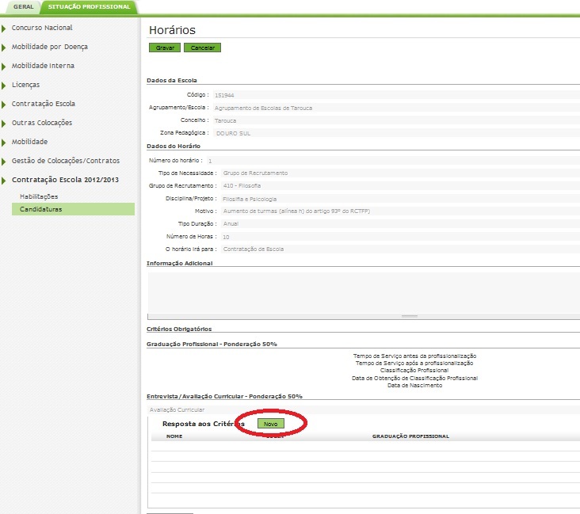
Task: Open the Mobilidade sidebar item
Action: 29,142
